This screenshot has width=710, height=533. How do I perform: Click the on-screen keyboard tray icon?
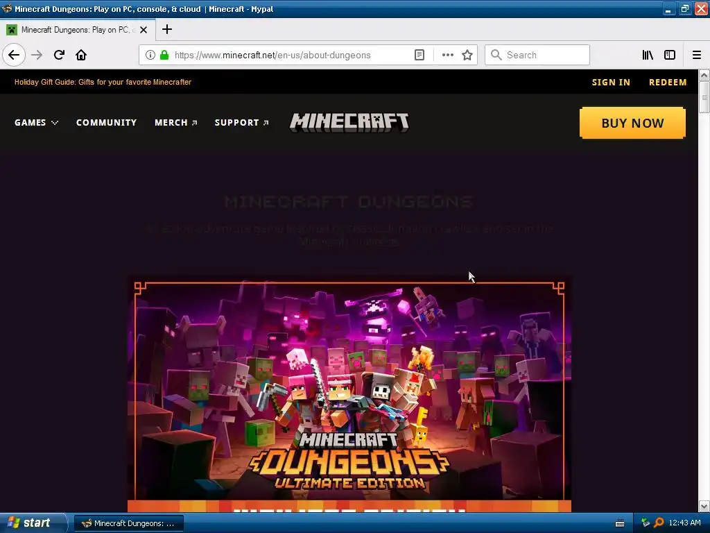(x=620, y=523)
